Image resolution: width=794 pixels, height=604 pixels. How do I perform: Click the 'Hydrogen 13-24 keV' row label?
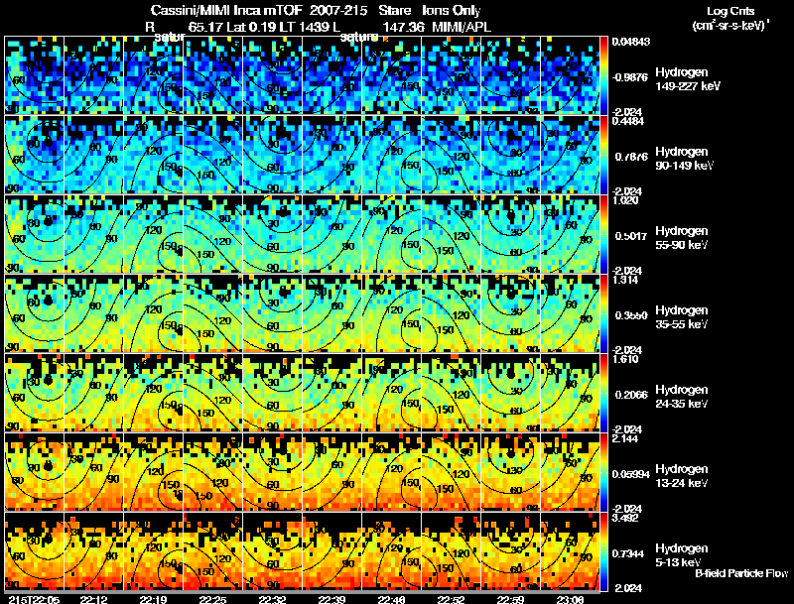(x=682, y=476)
